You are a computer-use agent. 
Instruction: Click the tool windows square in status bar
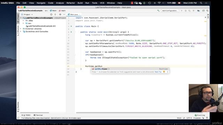pos(18,118)
